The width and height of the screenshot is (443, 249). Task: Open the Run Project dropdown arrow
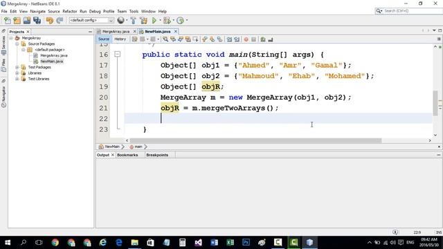pos(160,20)
